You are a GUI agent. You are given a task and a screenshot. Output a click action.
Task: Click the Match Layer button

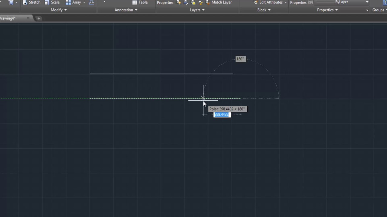pos(219,2)
